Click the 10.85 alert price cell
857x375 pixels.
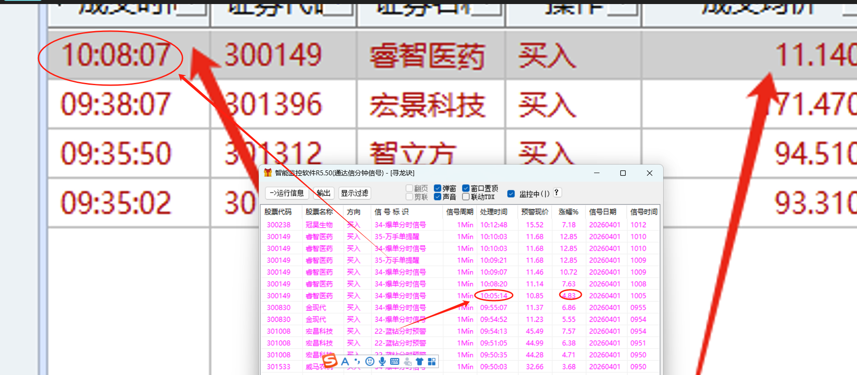click(534, 296)
